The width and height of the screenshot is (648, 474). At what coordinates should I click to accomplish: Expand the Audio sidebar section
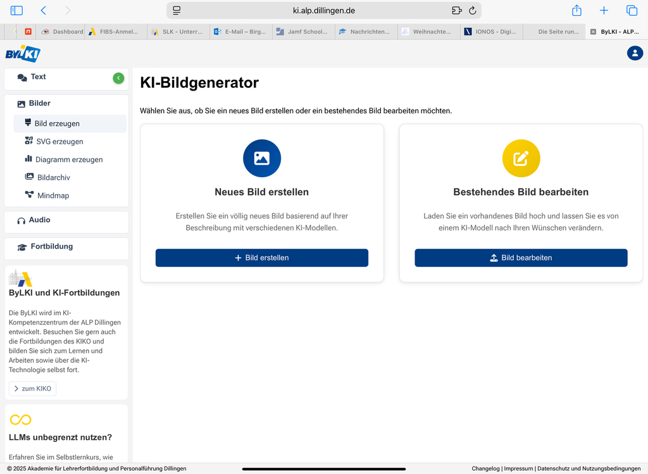39,220
